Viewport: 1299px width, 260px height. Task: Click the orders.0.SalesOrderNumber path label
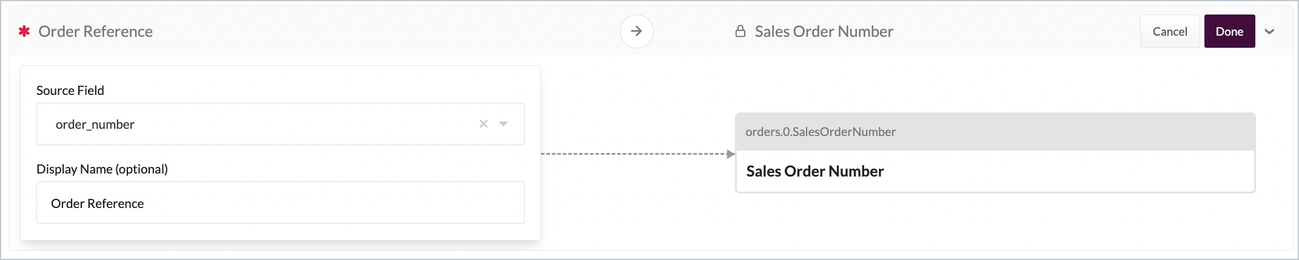tap(820, 132)
